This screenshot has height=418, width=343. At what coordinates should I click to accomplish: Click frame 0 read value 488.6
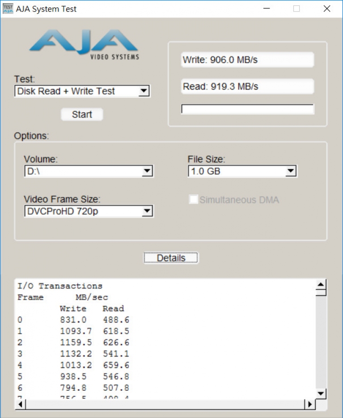[116, 320]
